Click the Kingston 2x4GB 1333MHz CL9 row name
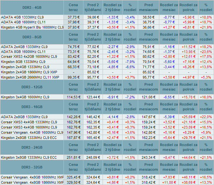The height and width of the screenshot is (185, 214). 25,67
